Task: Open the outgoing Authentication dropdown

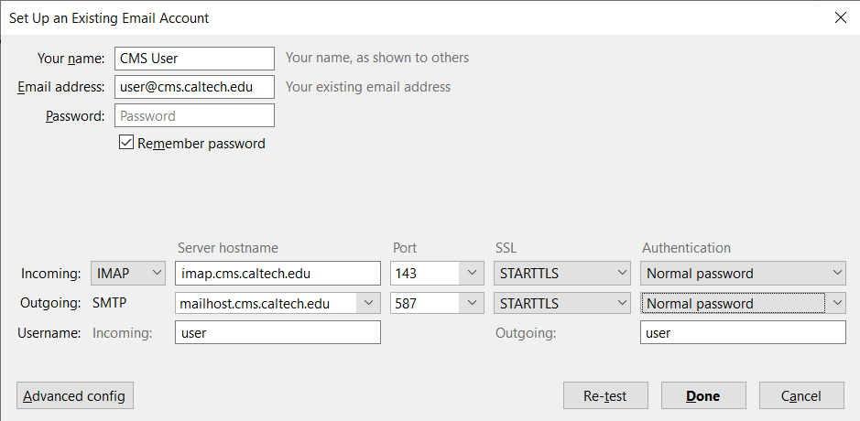Action: tap(743, 303)
